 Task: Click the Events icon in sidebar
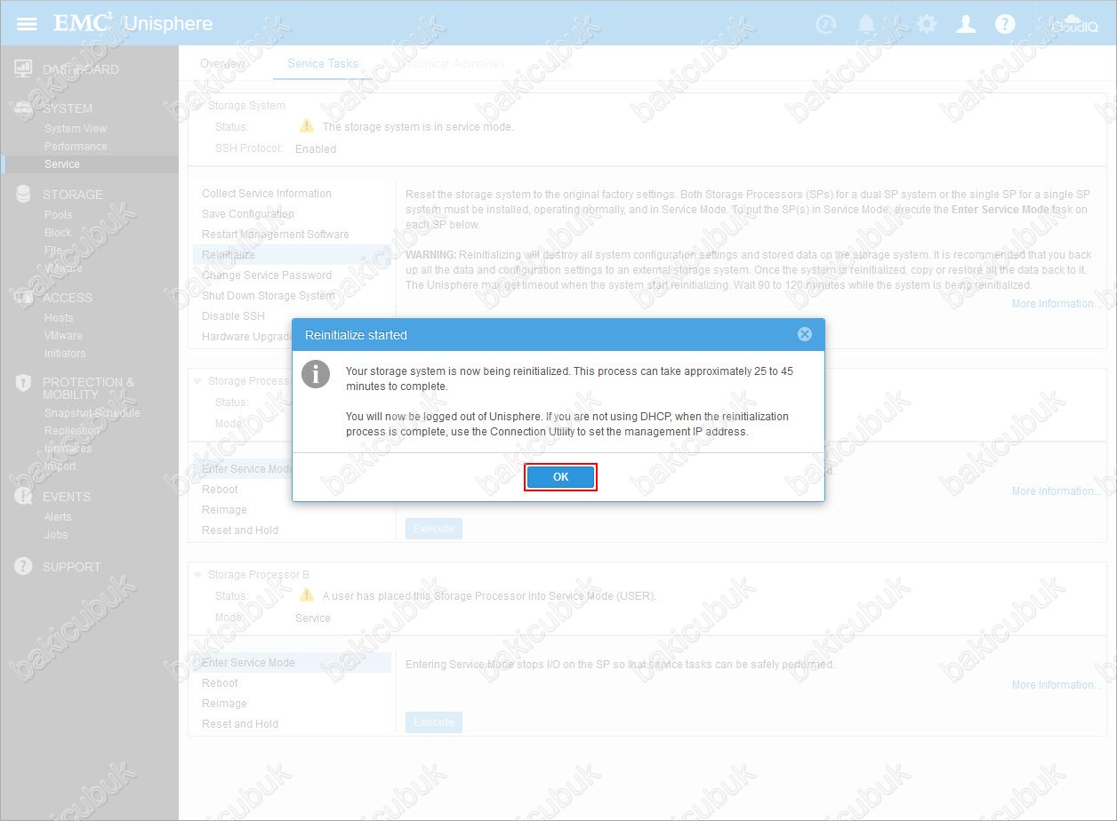[24, 497]
